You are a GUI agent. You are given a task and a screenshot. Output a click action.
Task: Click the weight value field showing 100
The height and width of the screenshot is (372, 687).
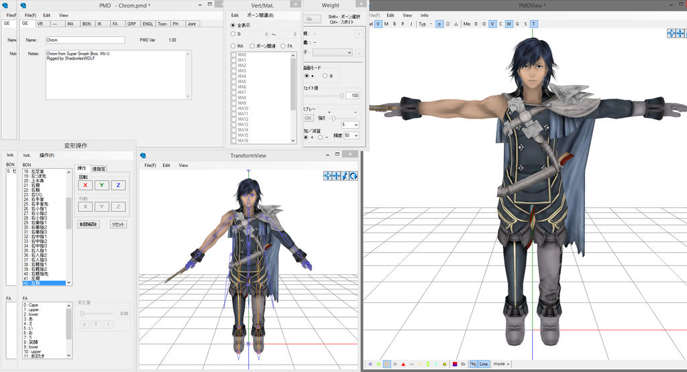point(353,95)
